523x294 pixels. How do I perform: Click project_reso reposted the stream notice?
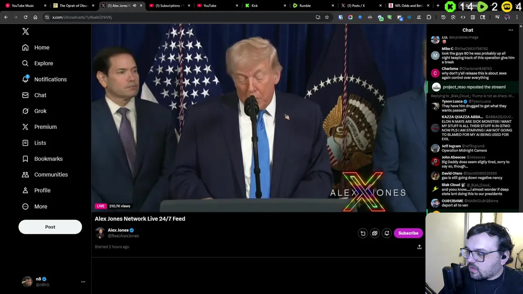[x=474, y=87]
